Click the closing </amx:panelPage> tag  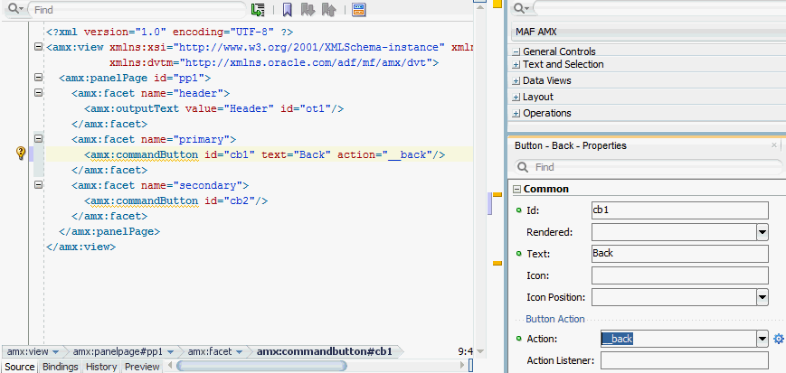109,231
